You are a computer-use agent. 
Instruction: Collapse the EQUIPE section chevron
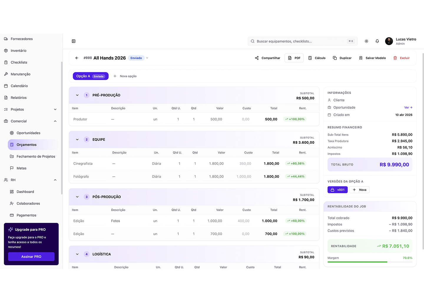[x=77, y=140]
